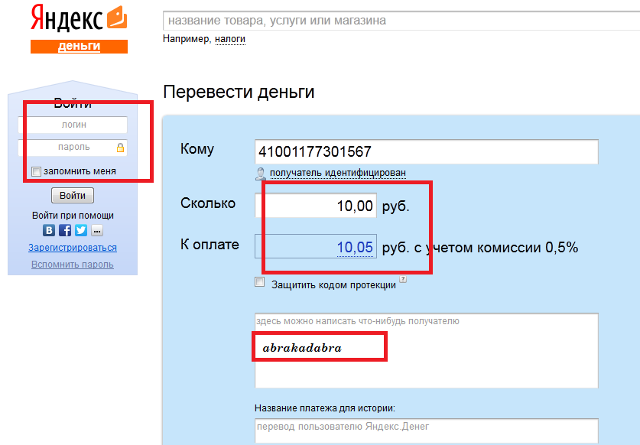Sign in with the Twitter icon
640x445 pixels.
pyautogui.click(x=80, y=229)
